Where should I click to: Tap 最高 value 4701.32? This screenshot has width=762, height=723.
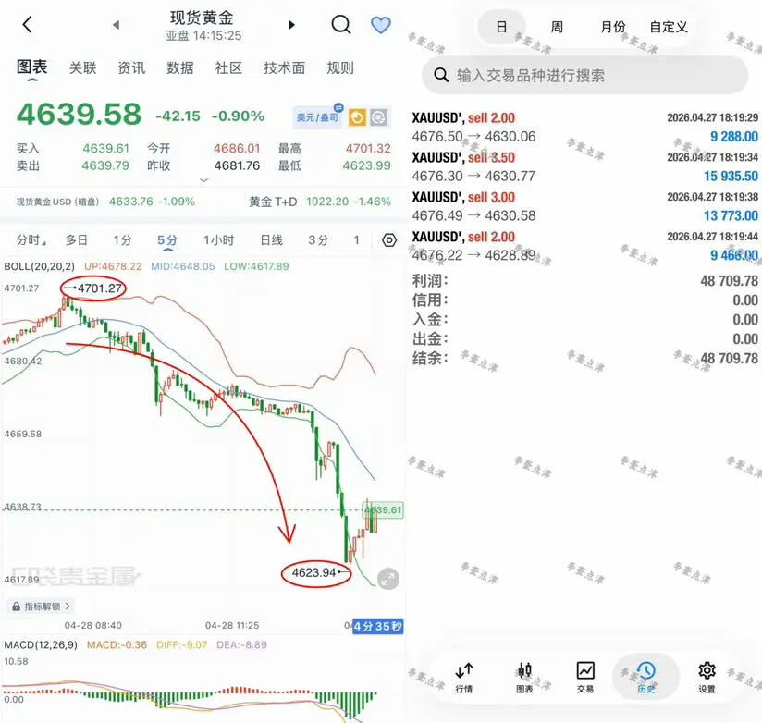pyautogui.click(x=368, y=148)
